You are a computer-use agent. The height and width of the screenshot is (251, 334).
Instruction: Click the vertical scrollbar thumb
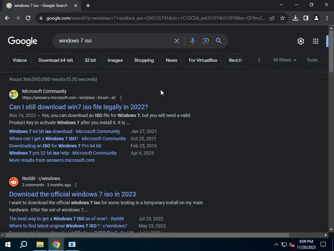point(331,51)
